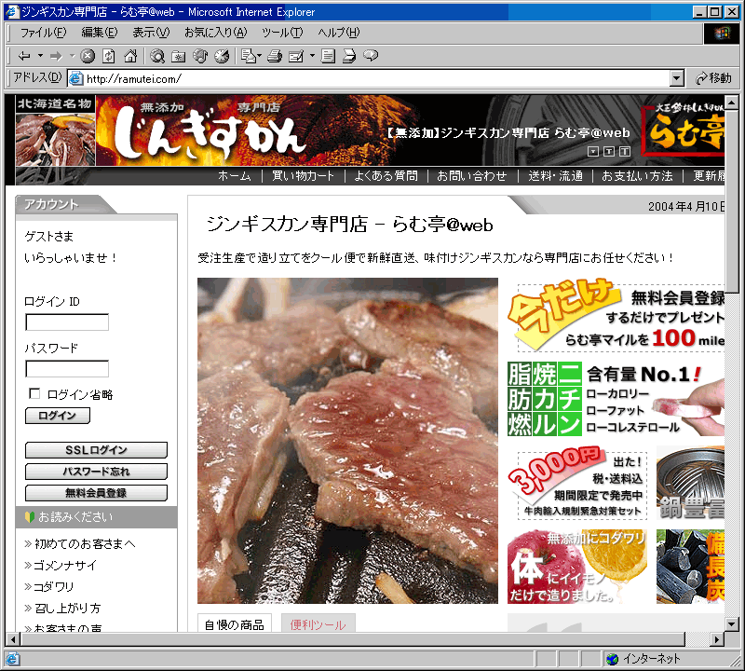This screenshot has width=745, height=671.
Task: Click the 無料会員登録 button
Action: tap(96, 493)
